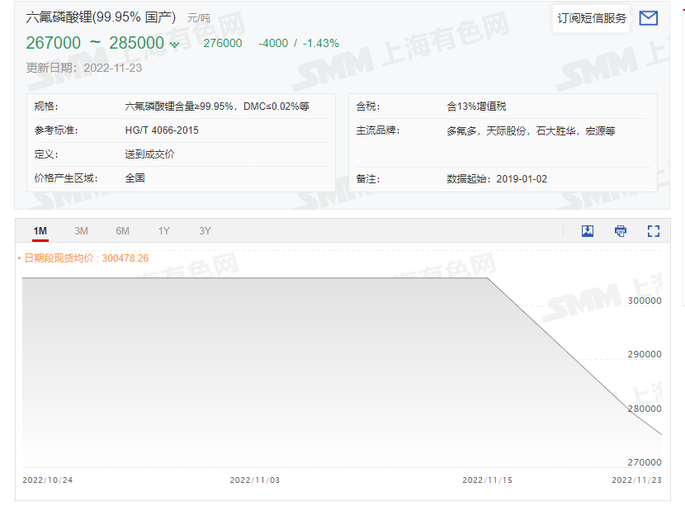Click the 2022/11/23 axis date label

635,479
